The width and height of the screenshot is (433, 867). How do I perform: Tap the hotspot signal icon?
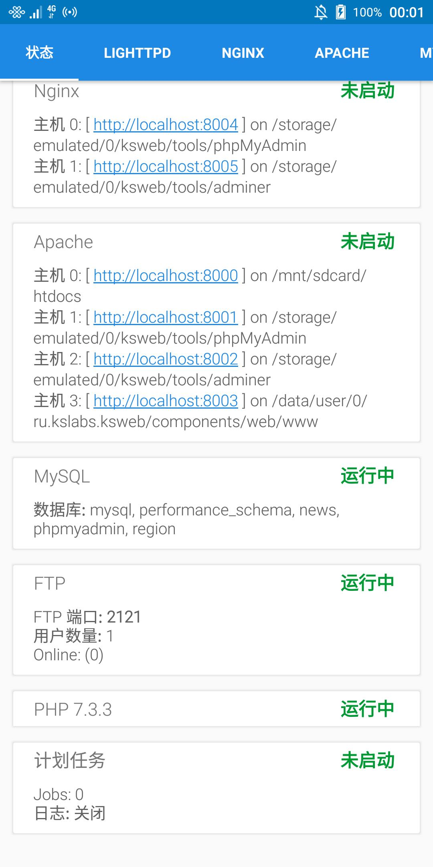(x=70, y=12)
